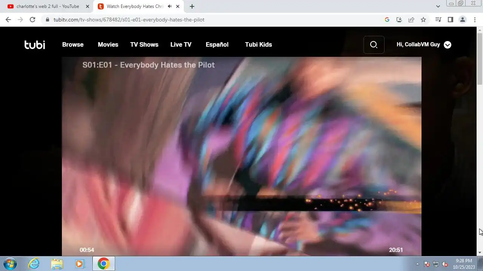
Task: Go to Movies section
Action: (108, 44)
